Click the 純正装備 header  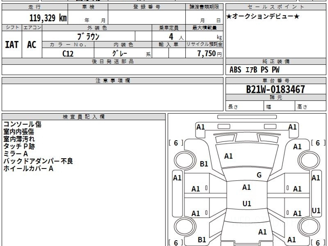click(x=276, y=61)
